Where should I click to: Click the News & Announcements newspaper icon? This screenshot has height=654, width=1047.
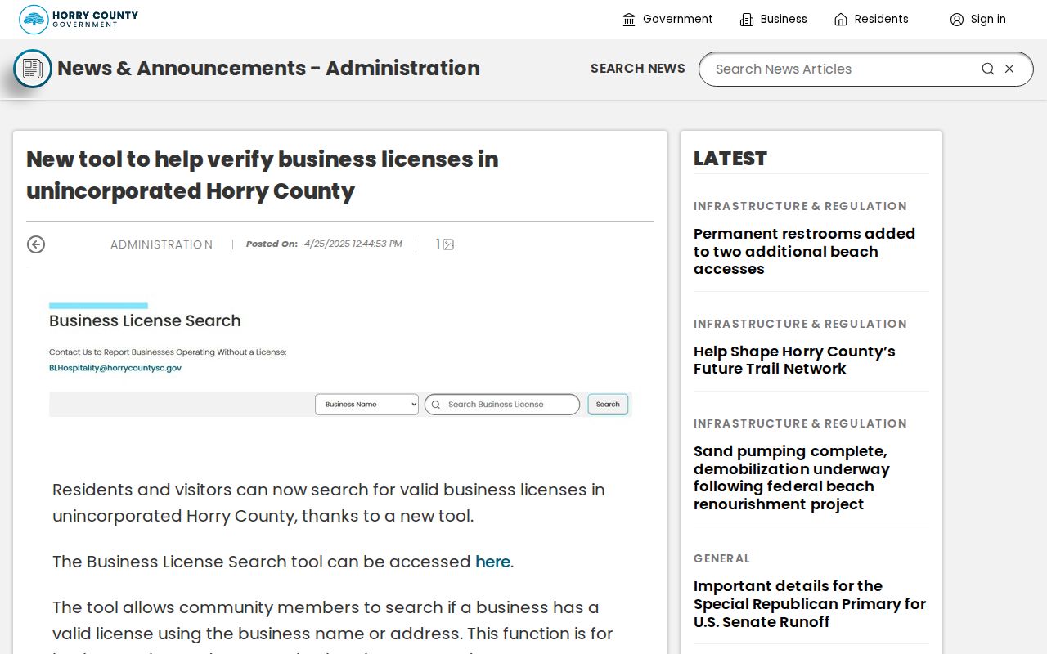click(33, 69)
